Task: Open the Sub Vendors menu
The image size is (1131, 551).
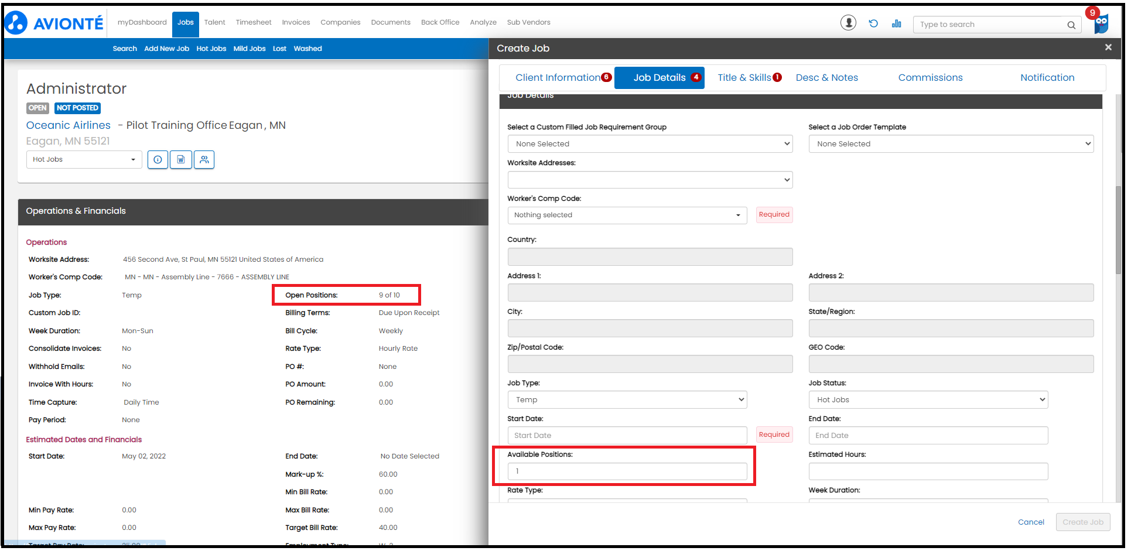Action: (529, 22)
